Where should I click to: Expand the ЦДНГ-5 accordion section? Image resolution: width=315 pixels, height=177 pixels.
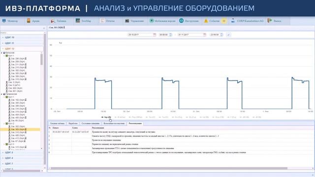click(22, 164)
